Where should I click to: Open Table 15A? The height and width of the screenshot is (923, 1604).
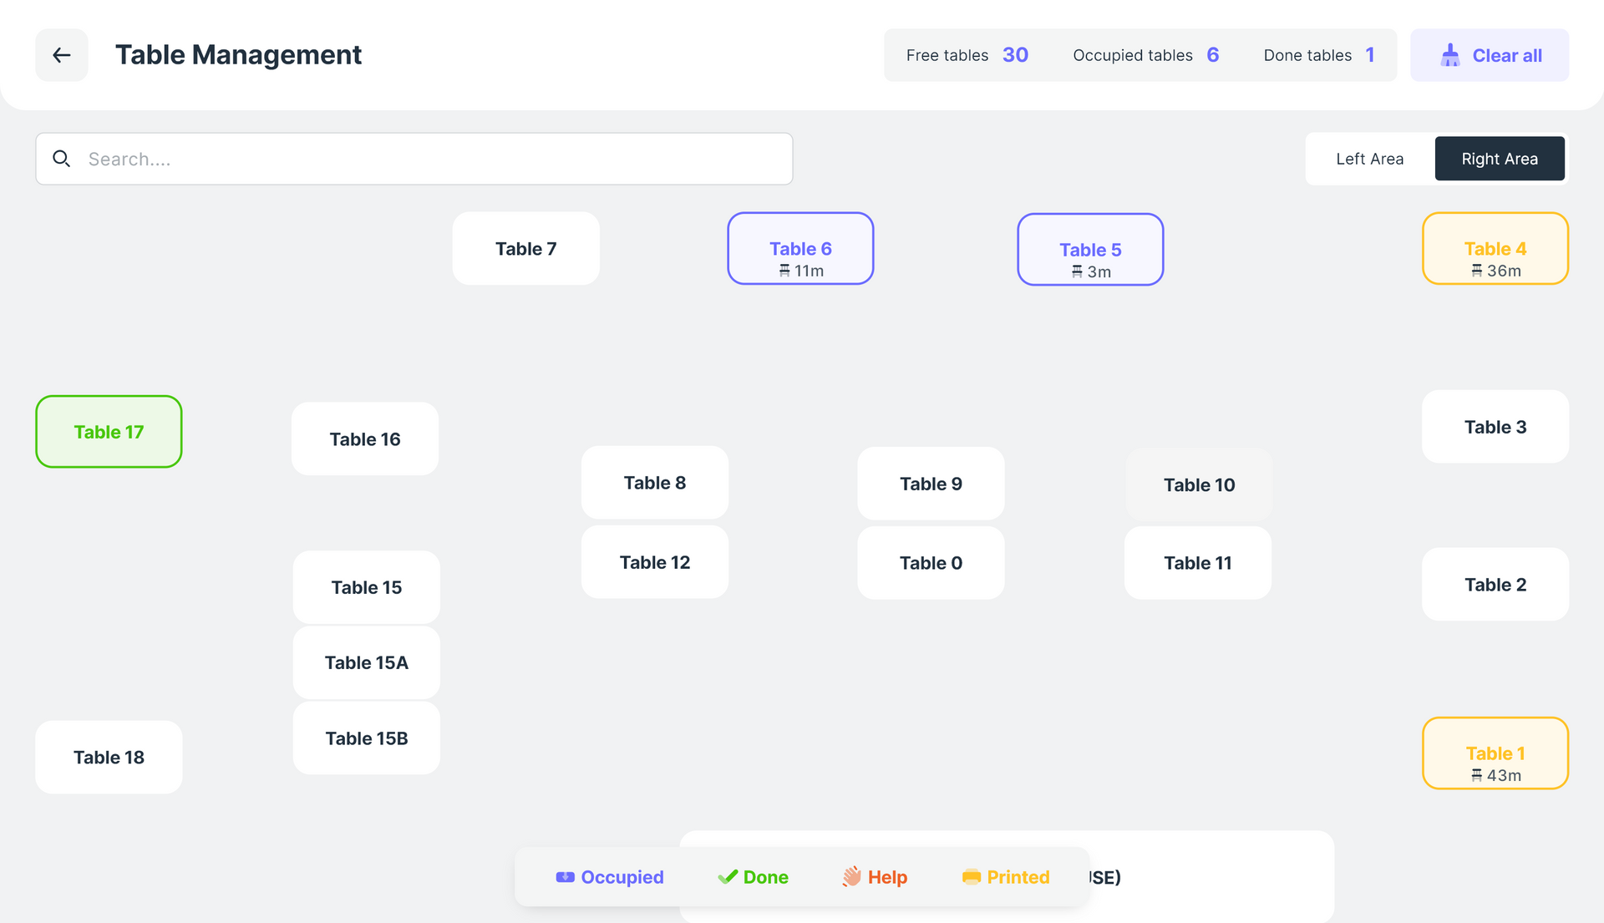click(x=366, y=662)
